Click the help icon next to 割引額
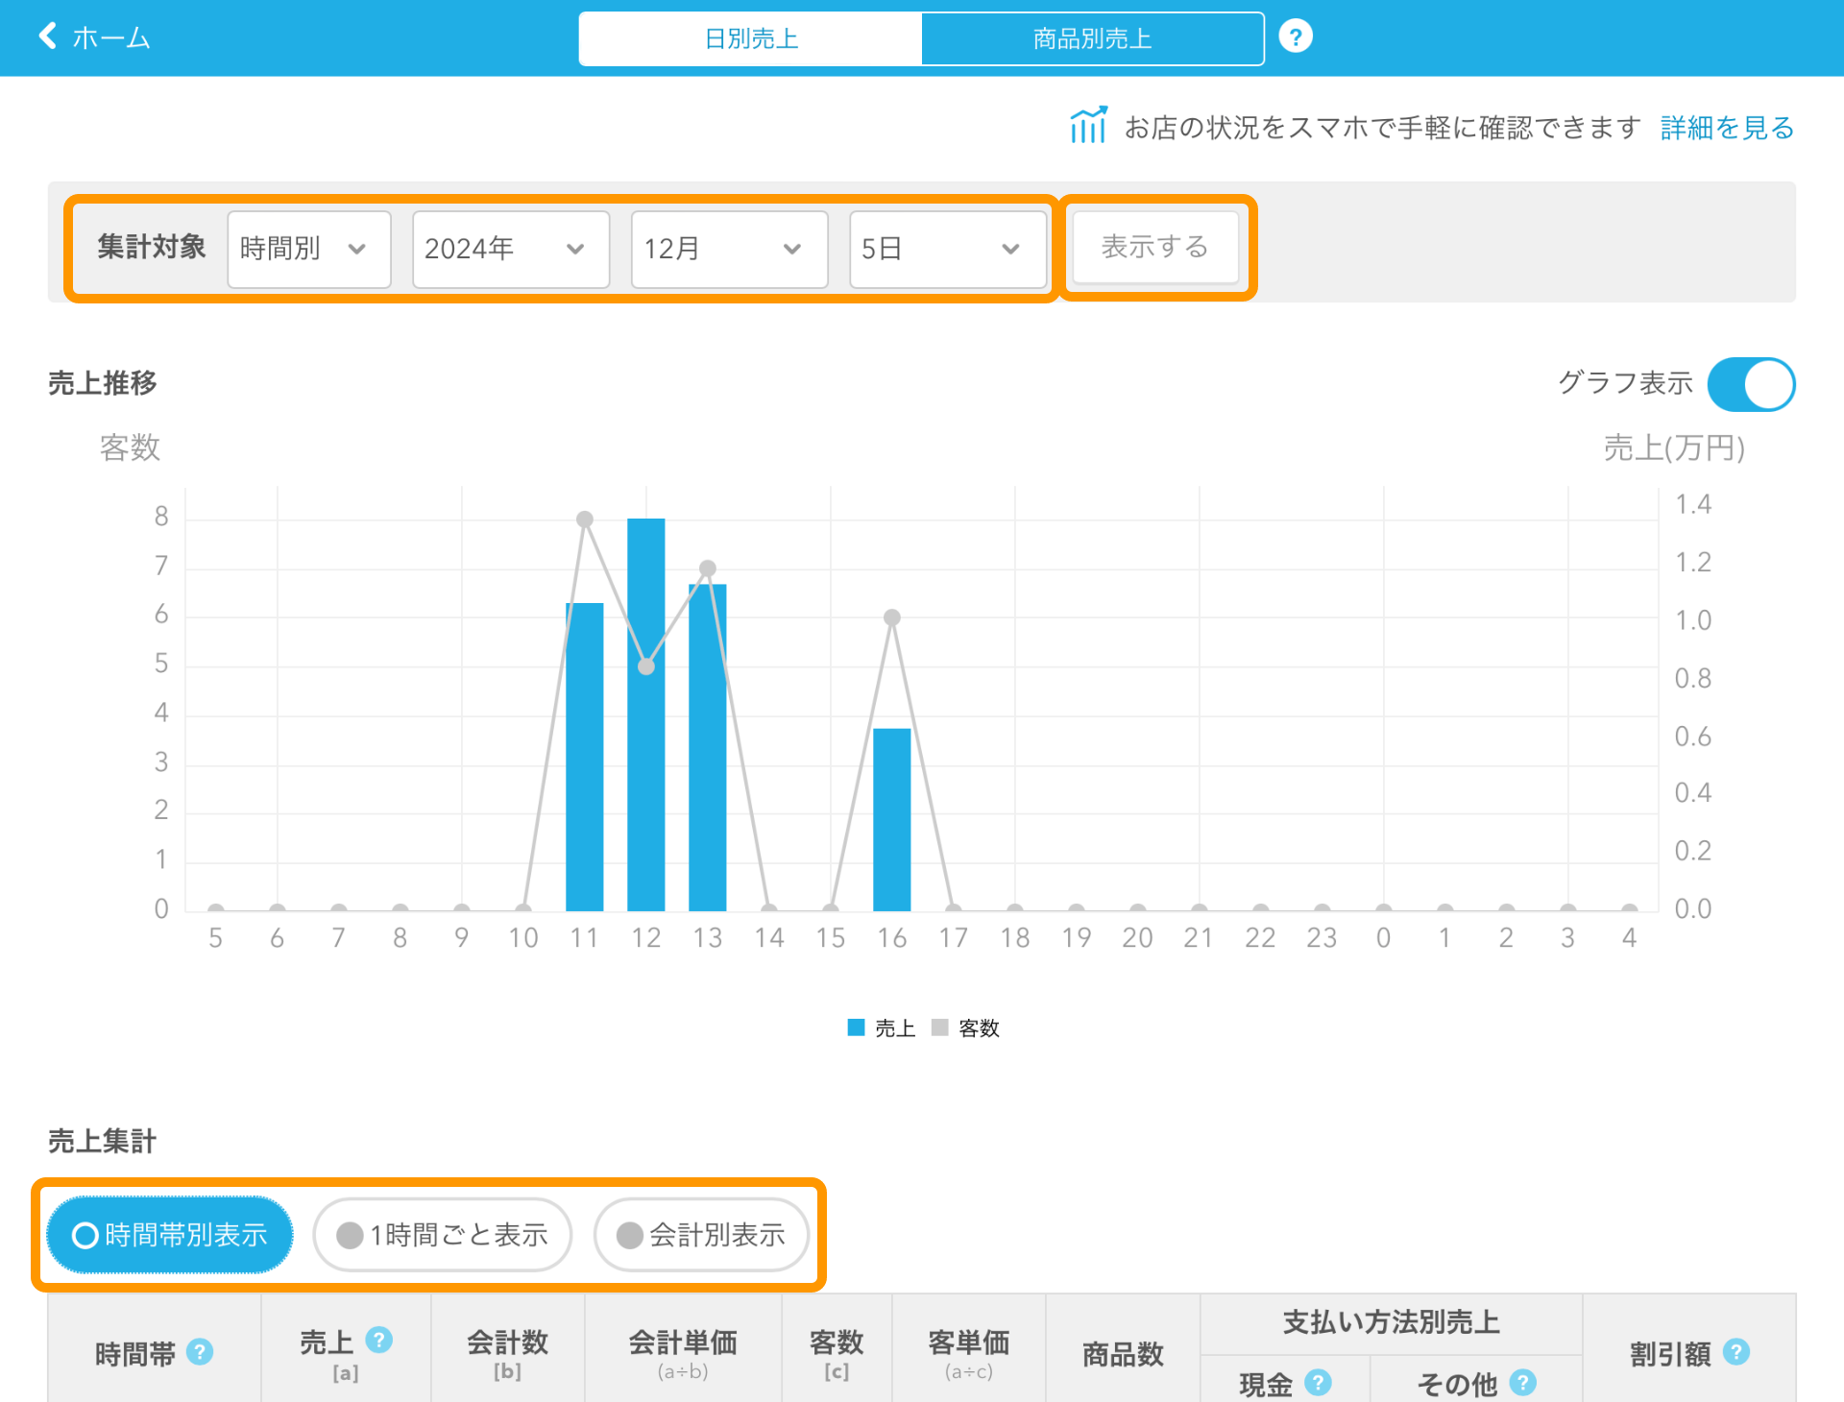 pos(1735,1351)
